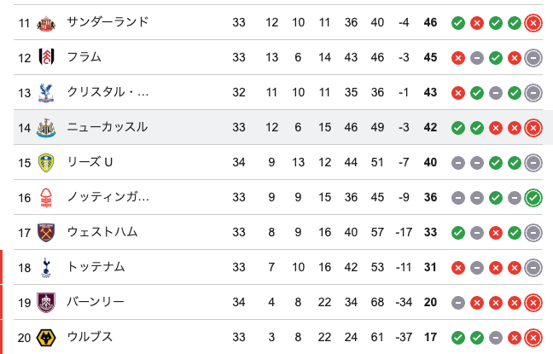
Task: Open the トッテナム team link
Action: [96, 267]
